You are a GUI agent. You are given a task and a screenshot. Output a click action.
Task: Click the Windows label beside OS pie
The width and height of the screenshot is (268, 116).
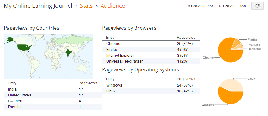[x=208, y=105]
